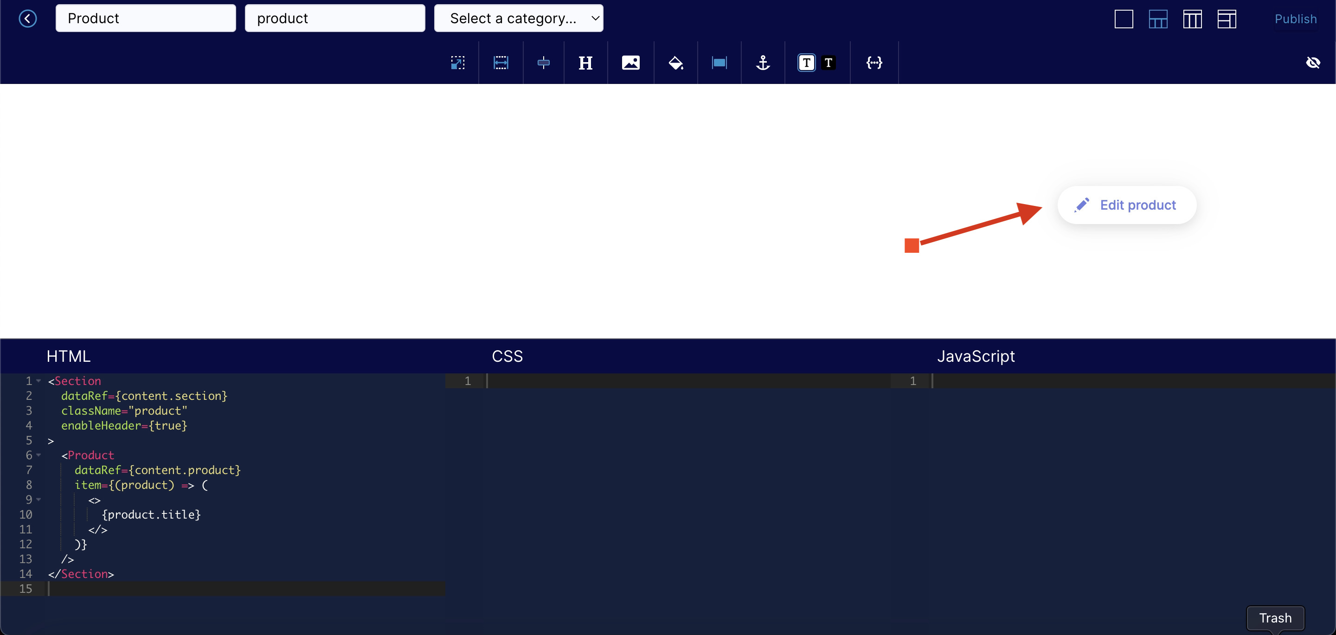Click the Publish button

pos(1292,17)
